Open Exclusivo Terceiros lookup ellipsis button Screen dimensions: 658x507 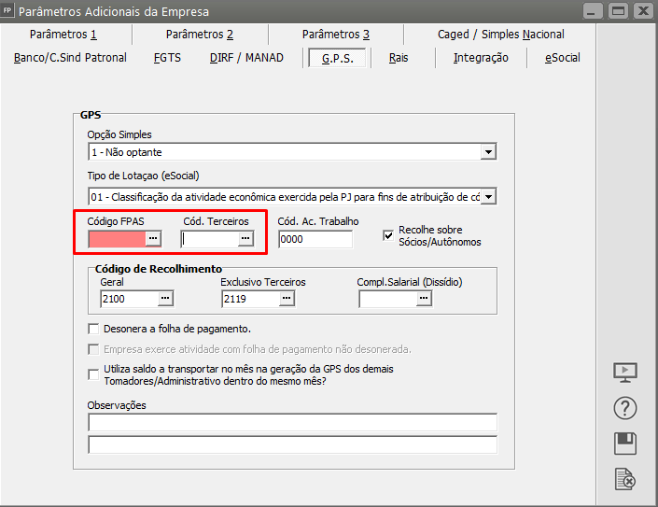287,299
